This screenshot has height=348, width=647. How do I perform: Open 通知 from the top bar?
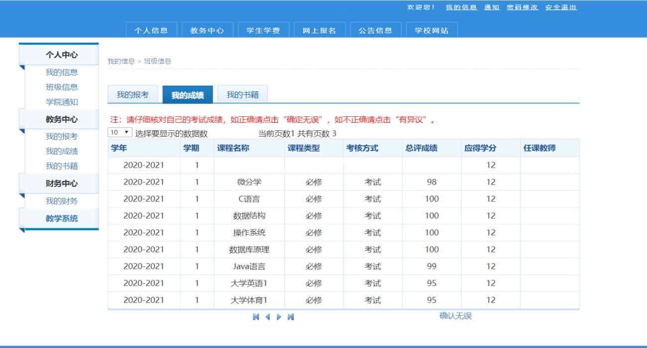[491, 7]
